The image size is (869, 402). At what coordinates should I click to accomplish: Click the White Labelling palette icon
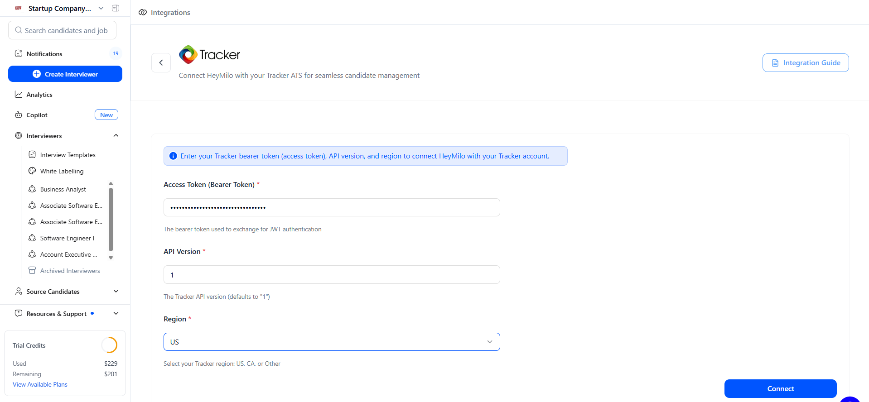point(32,171)
